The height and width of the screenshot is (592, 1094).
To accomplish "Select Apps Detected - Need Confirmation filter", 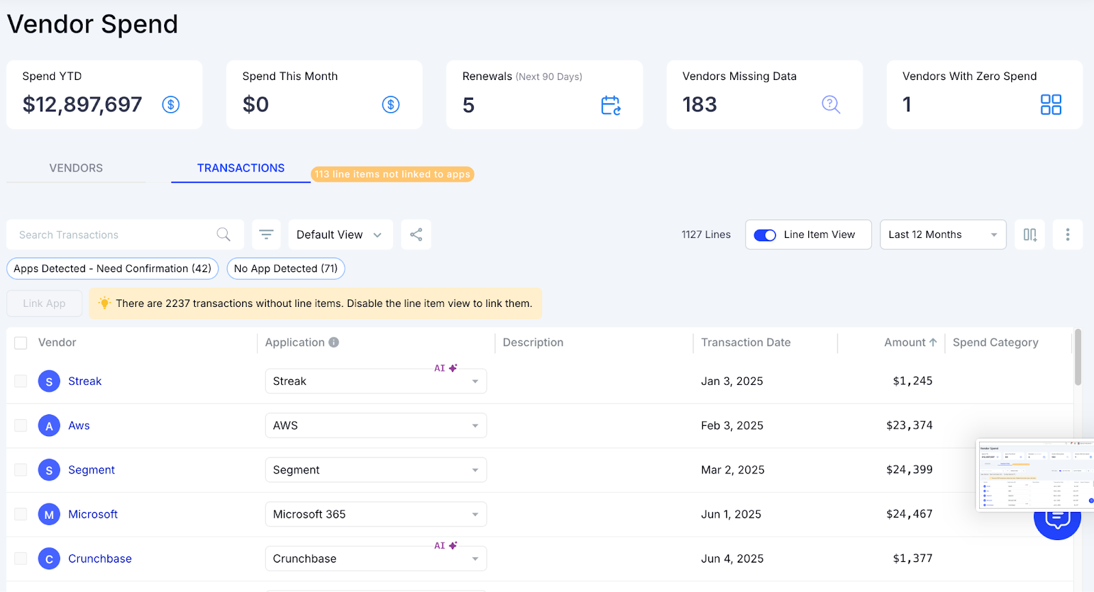I will tap(113, 269).
